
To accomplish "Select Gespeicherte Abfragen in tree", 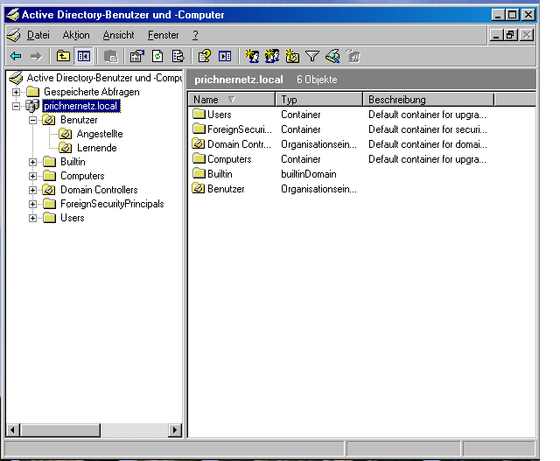I will coord(91,92).
